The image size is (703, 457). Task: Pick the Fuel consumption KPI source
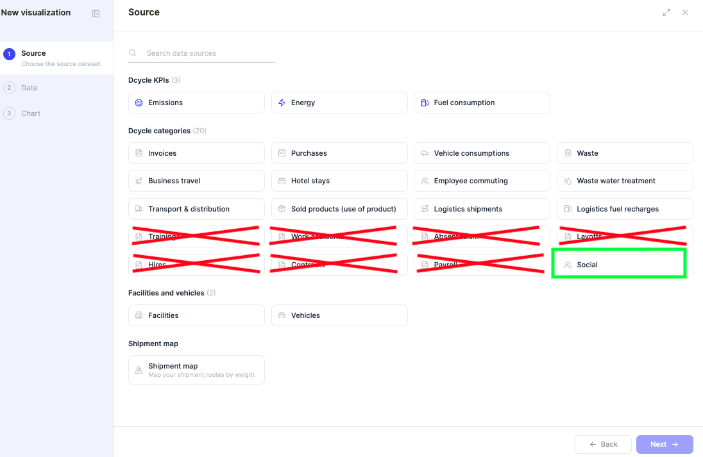(x=482, y=103)
